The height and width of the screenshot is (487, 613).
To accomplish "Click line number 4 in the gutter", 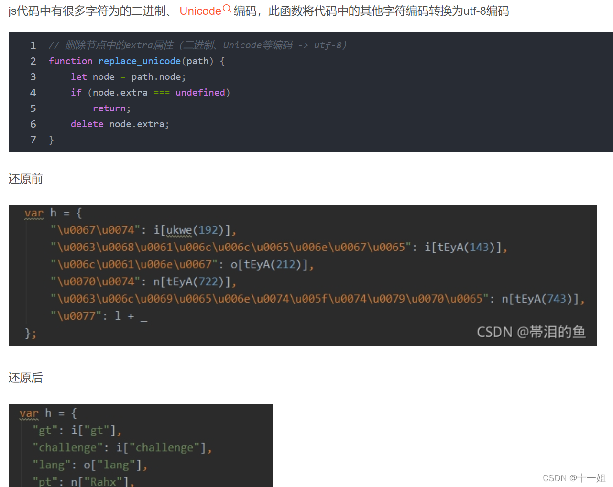I will tap(33, 92).
